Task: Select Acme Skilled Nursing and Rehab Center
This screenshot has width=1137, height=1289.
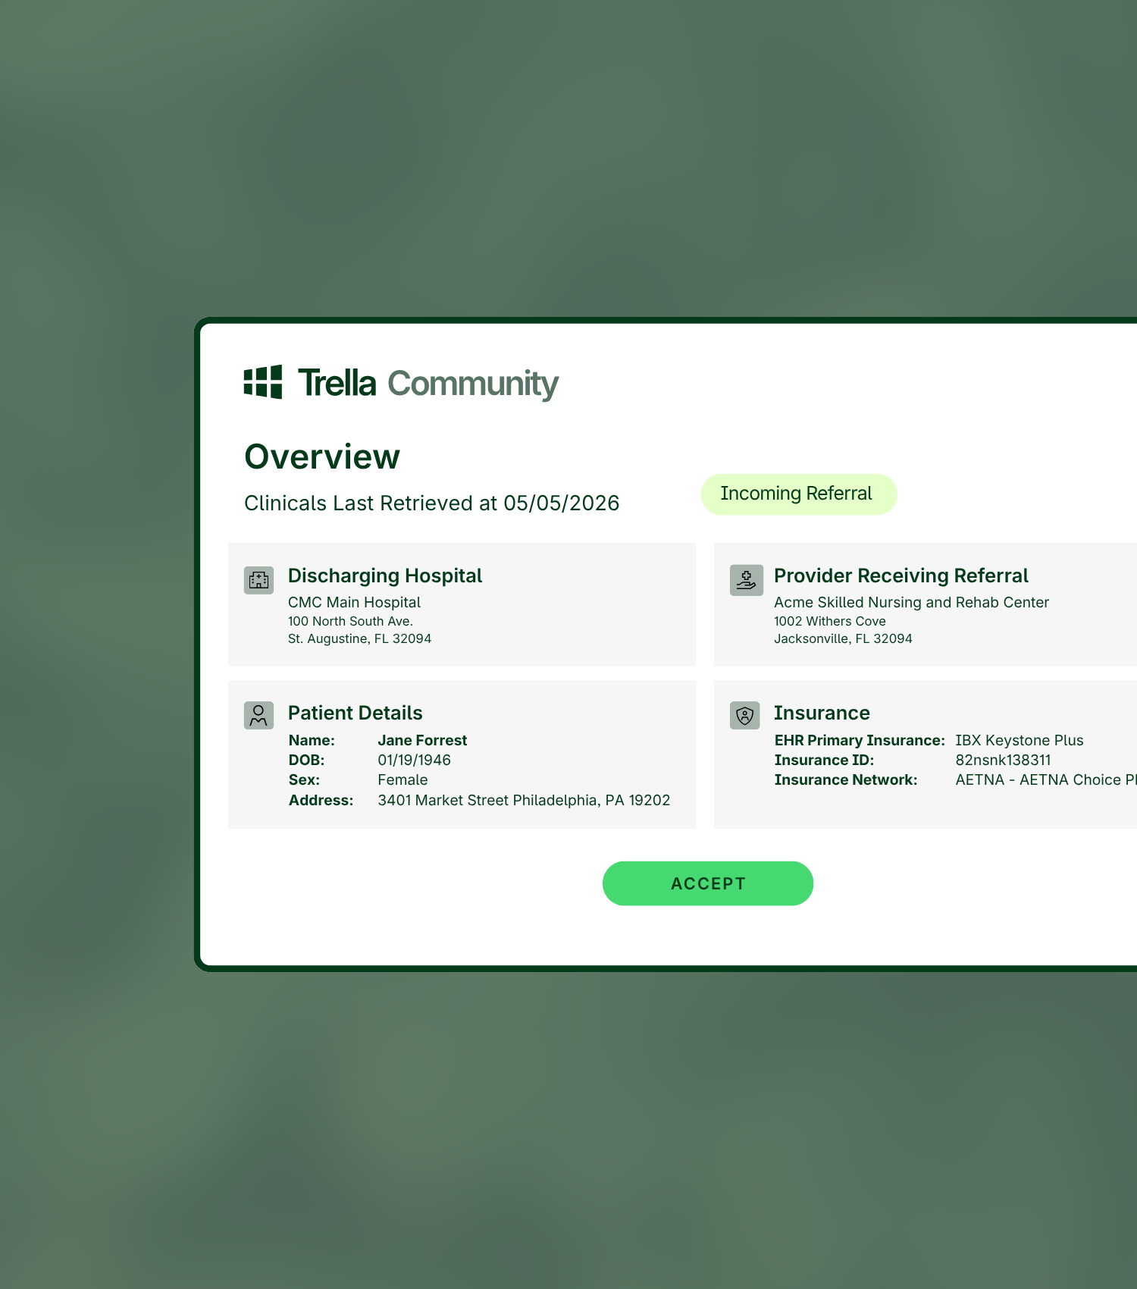Action: click(911, 602)
